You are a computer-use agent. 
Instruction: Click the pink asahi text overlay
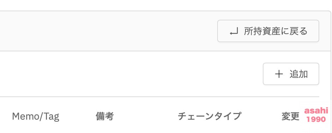click(x=316, y=111)
